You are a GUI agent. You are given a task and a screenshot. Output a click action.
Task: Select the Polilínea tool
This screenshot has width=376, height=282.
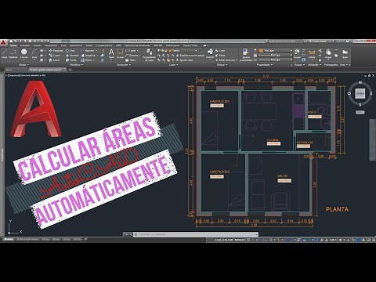[x=13, y=53]
